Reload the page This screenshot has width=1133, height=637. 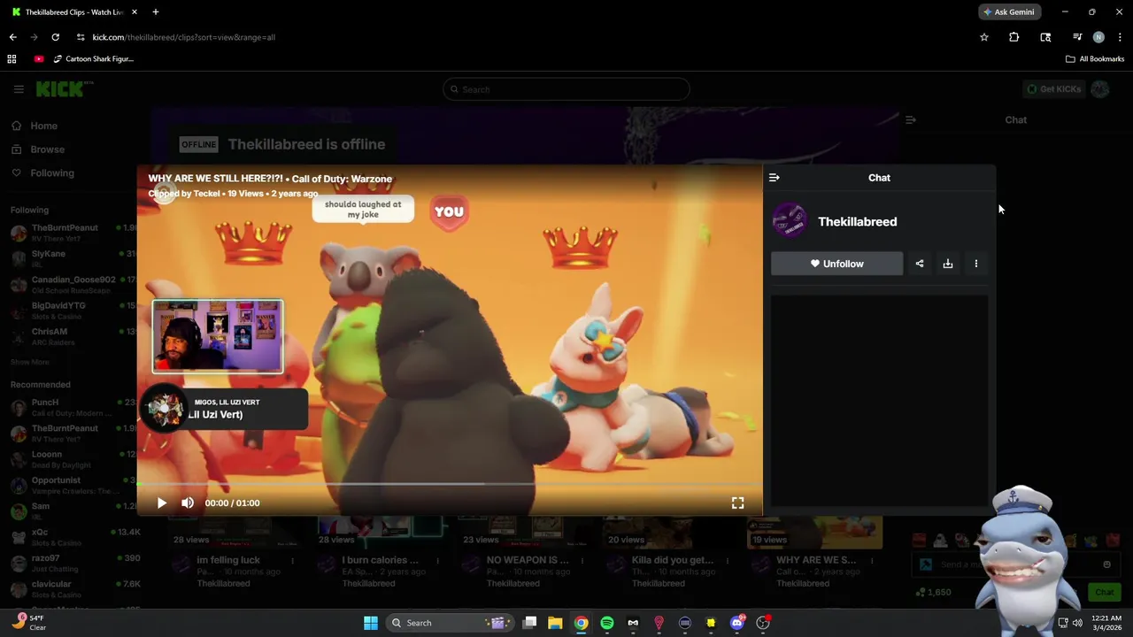coord(55,37)
